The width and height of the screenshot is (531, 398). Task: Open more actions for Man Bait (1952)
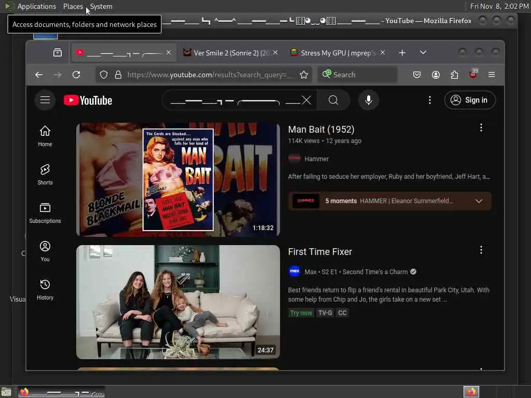pyautogui.click(x=481, y=127)
